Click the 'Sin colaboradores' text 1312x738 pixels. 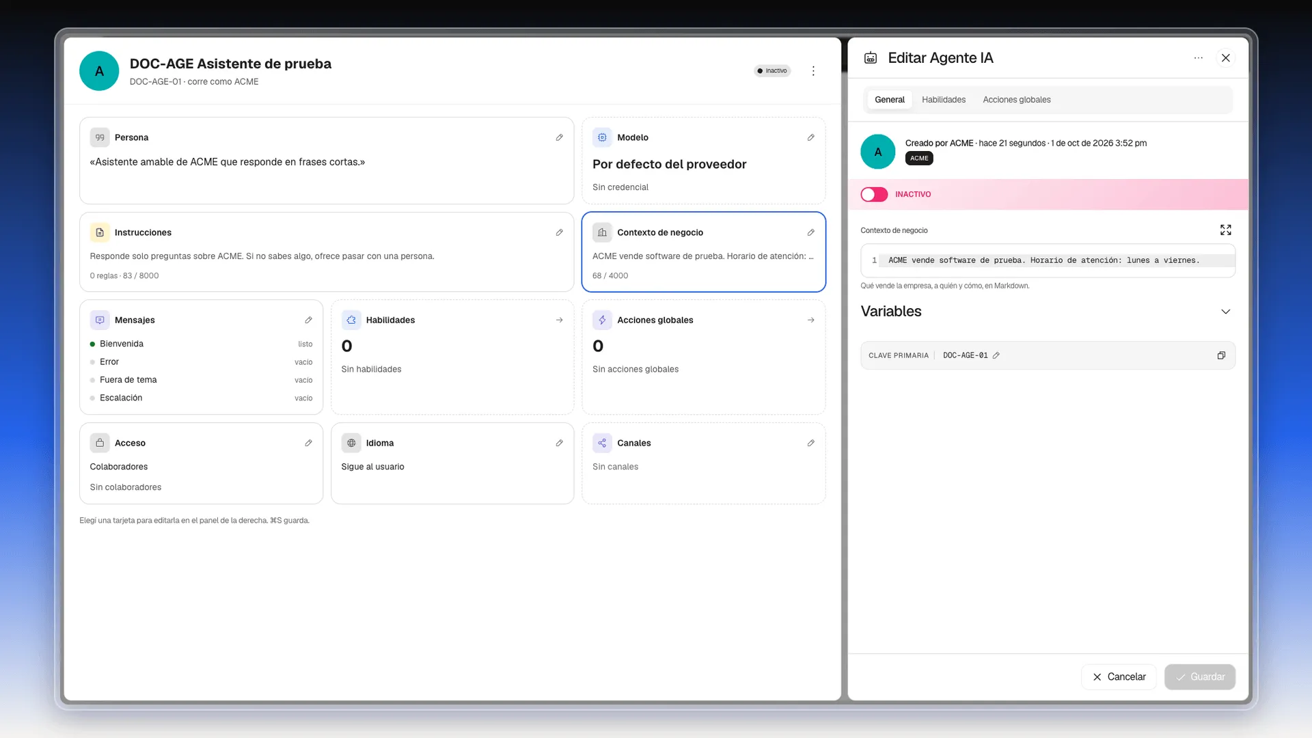click(x=126, y=487)
